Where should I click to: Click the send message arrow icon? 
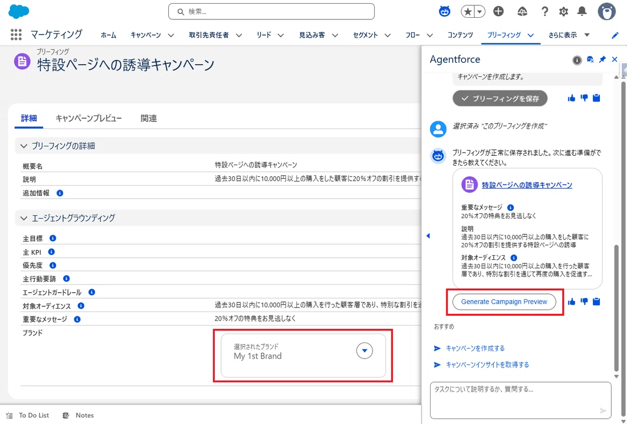point(603,411)
